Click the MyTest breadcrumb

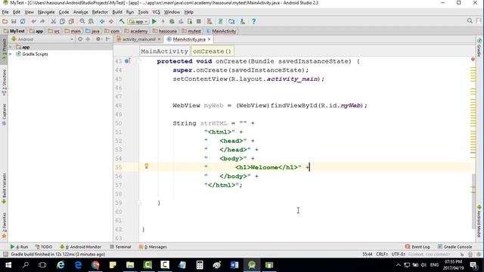pos(14,31)
